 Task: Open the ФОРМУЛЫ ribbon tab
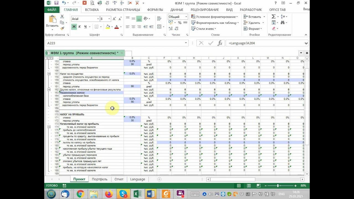pyautogui.click(x=155, y=10)
